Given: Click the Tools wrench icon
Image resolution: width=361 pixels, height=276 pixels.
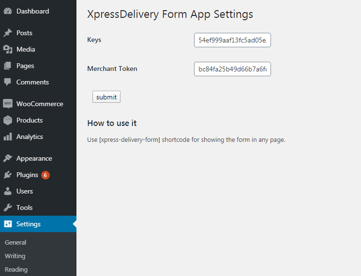Looking at the screenshot, I should (8, 207).
